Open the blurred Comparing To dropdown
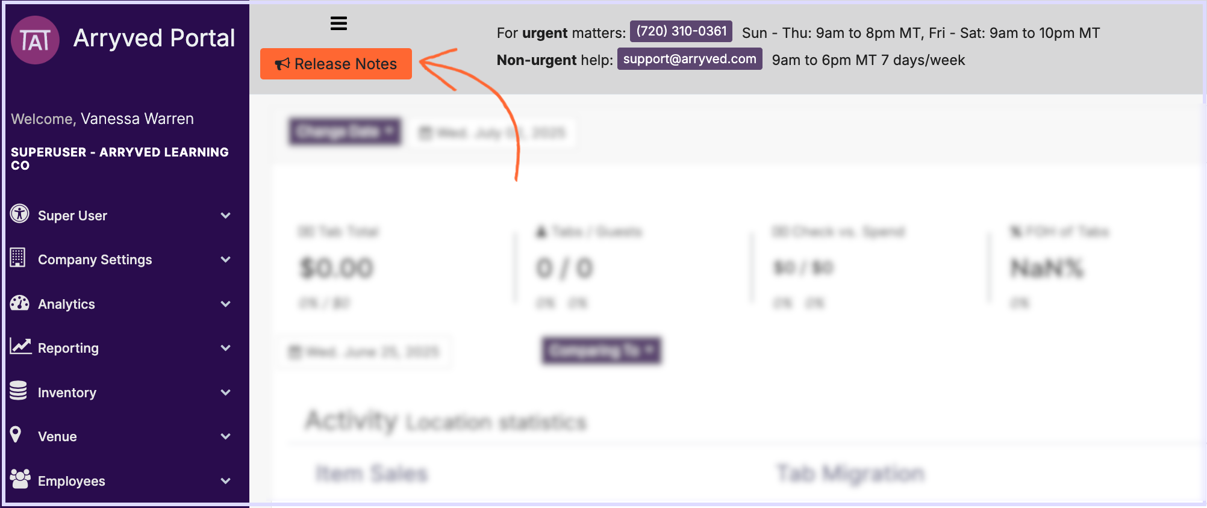The width and height of the screenshot is (1207, 508). (602, 350)
